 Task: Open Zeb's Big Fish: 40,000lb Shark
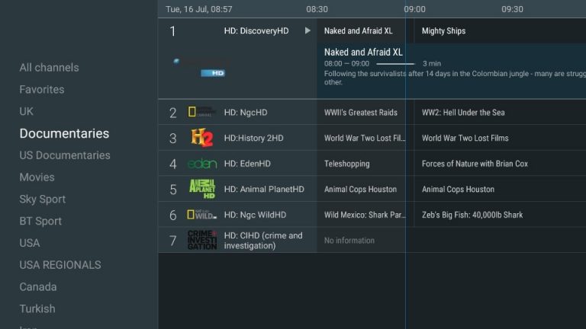pyautogui.click(x=472, y=215)
